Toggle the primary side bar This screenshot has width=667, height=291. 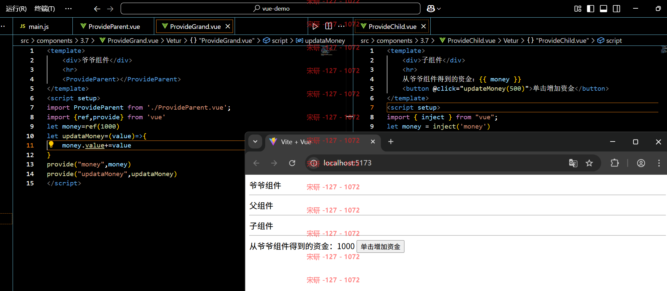(x=591, y=9)
